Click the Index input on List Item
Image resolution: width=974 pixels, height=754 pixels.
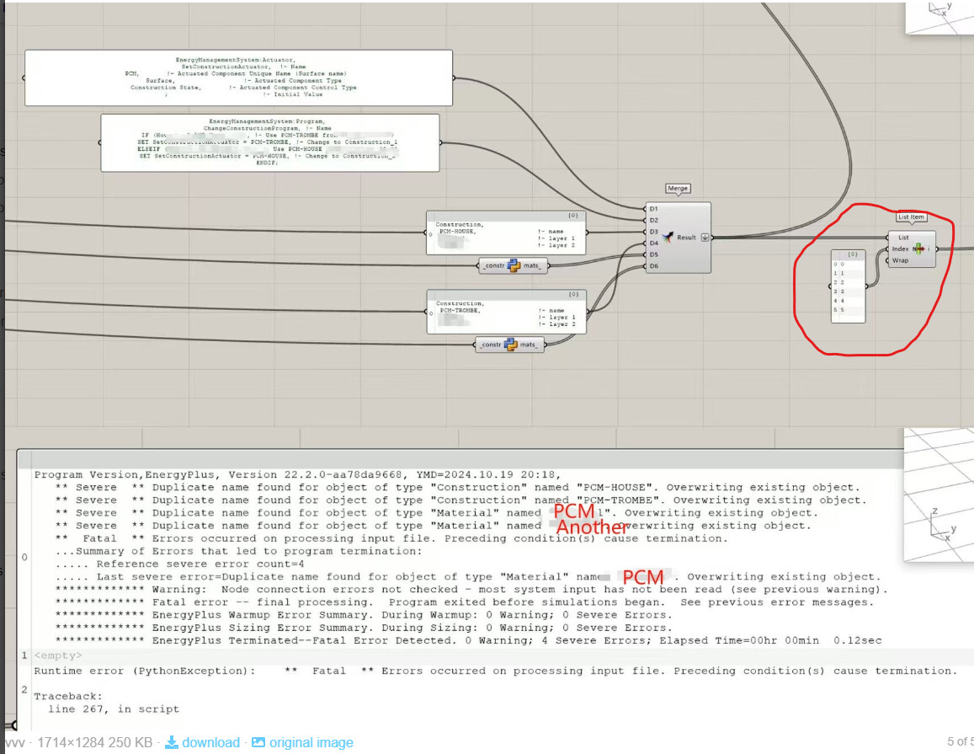pos(900,249)
